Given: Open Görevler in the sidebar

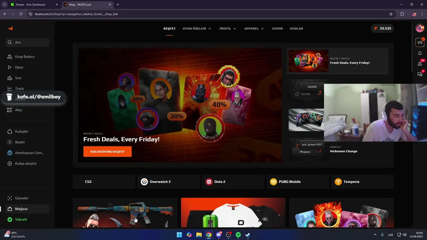Looking at the screenshot, I should [27, 198].
